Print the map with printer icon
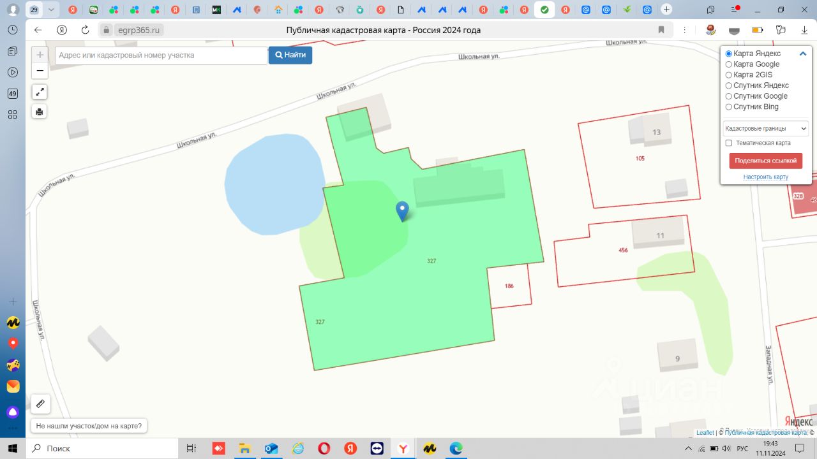Image resolution: width=817 pixels, height=459 pixels. [x=40, y=112]
